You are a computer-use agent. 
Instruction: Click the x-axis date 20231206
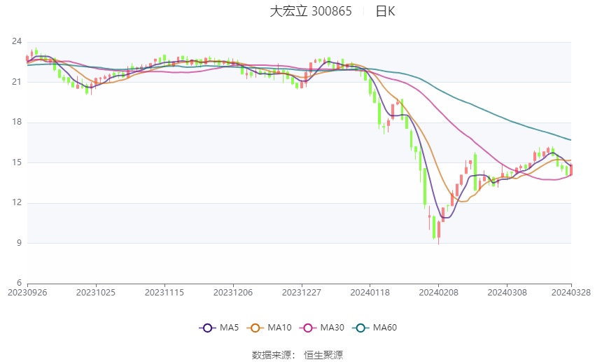coord(233,293)
